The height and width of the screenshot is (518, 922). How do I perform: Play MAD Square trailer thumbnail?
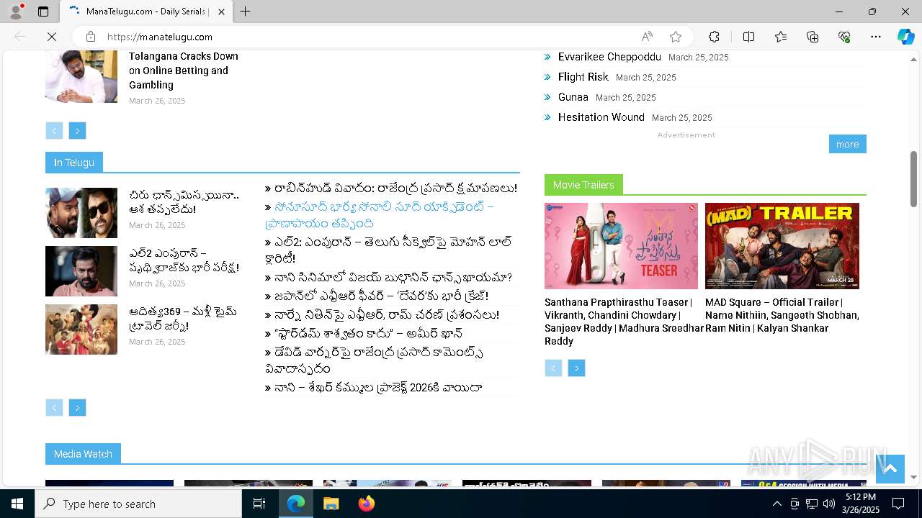click(x=782, y=246)
